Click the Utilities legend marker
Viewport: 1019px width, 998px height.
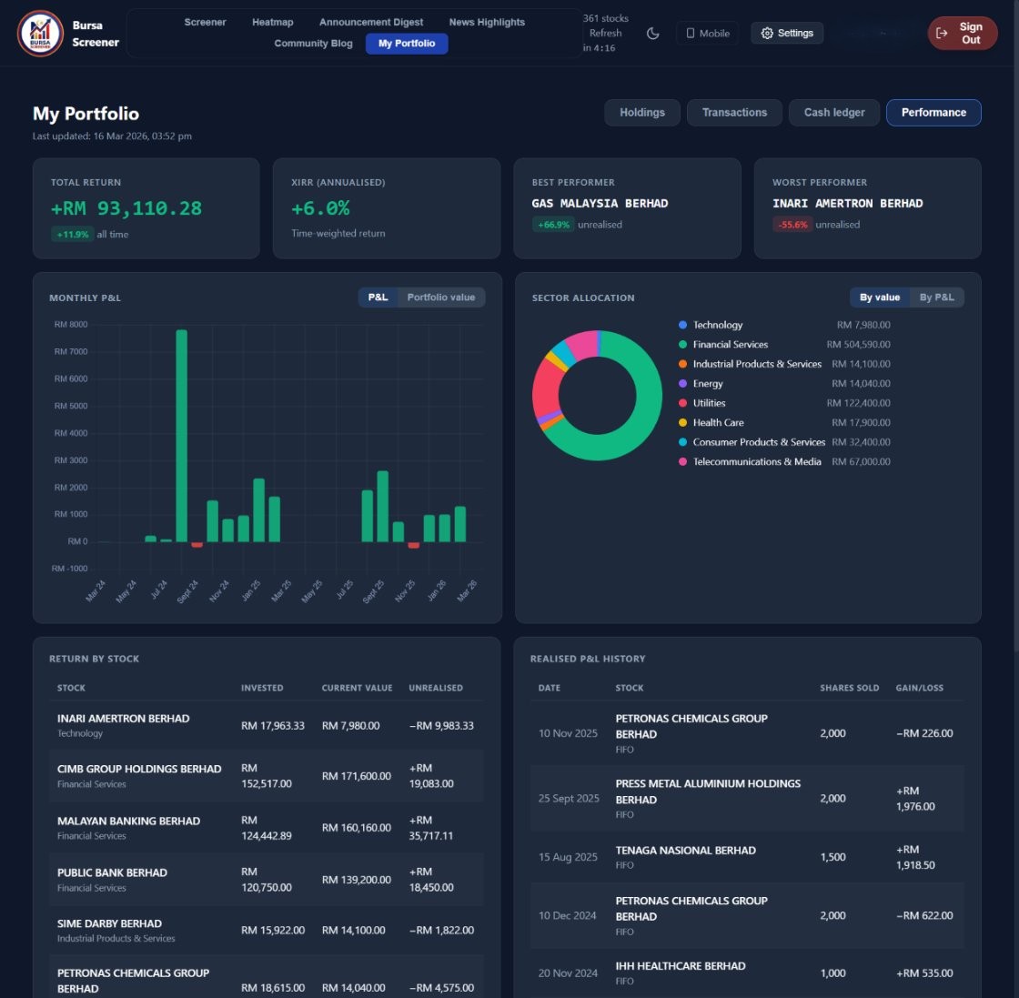coord(682,403)
